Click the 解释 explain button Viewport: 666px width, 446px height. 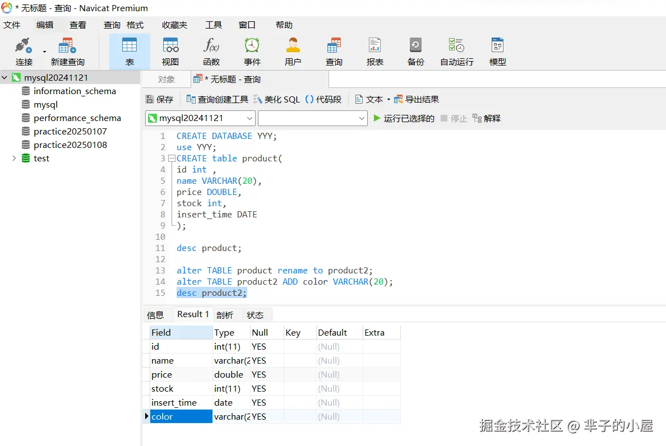tap(487, 118)
